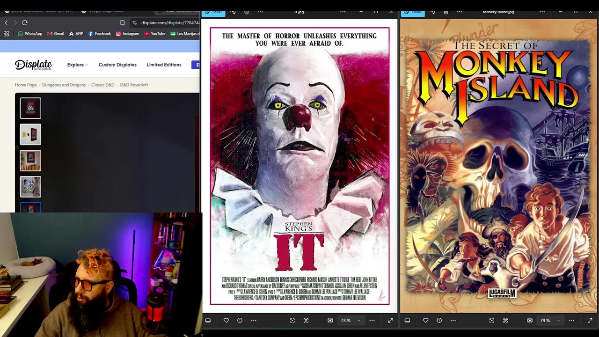Open left bottom-bar more options in Monkey Island viewer
This screenshot has height=337, width=599.
[x=453, y=321]
